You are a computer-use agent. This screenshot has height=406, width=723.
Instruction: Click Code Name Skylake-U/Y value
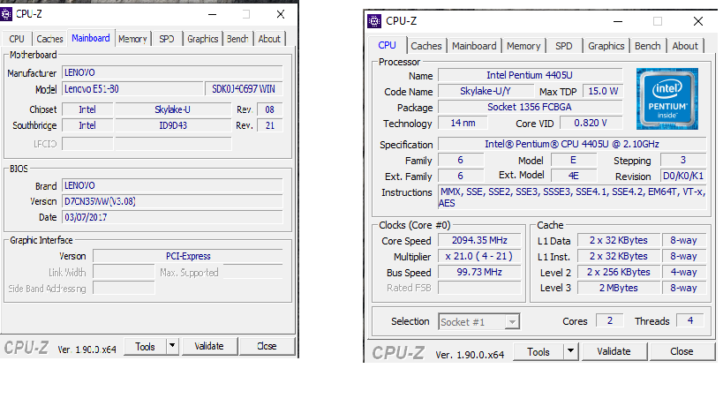485,91
